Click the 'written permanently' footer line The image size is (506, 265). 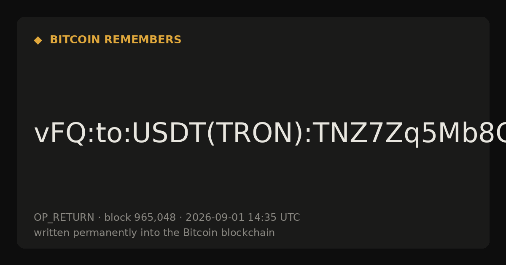(154, 233)
